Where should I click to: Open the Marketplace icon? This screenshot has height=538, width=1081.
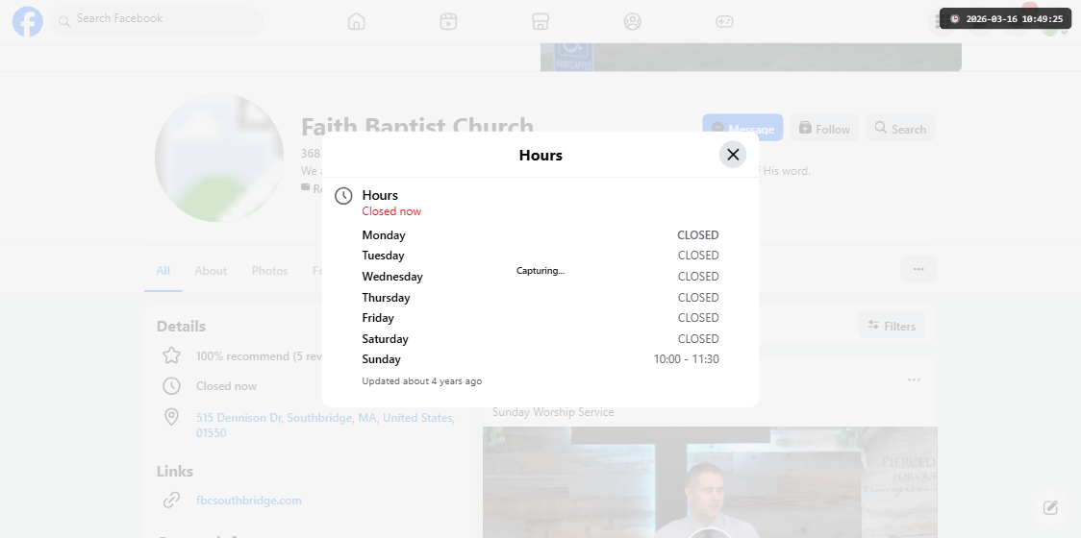540,21
